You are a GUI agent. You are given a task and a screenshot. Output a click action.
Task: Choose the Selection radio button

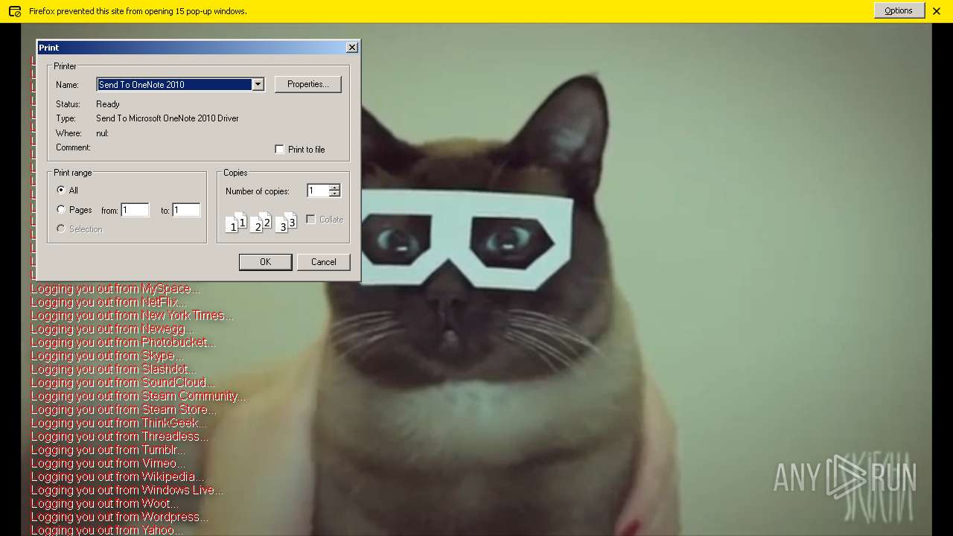pyautogui.click(x=61, y=229)
